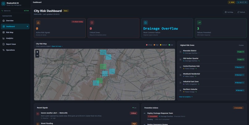Zoom out on the city risk map
Image resolution: width=249 pixels, height=125 pixels.
point(37,56)
